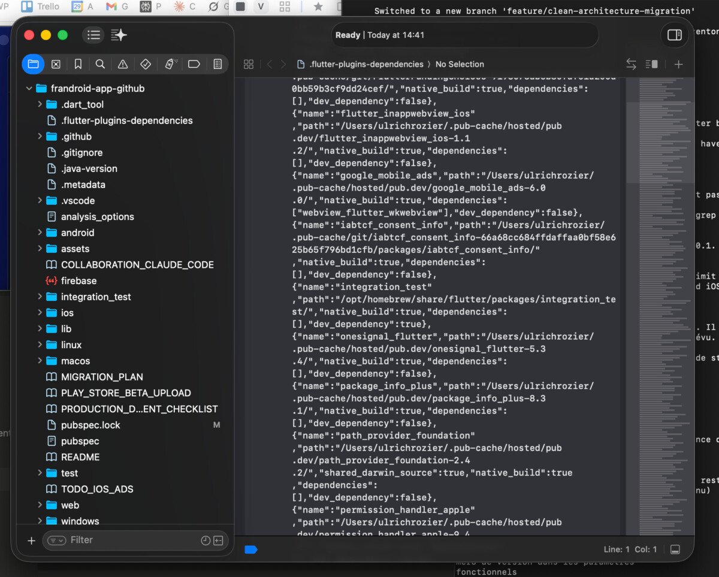Switch to the Bookmark navigator

coord(78,64)
